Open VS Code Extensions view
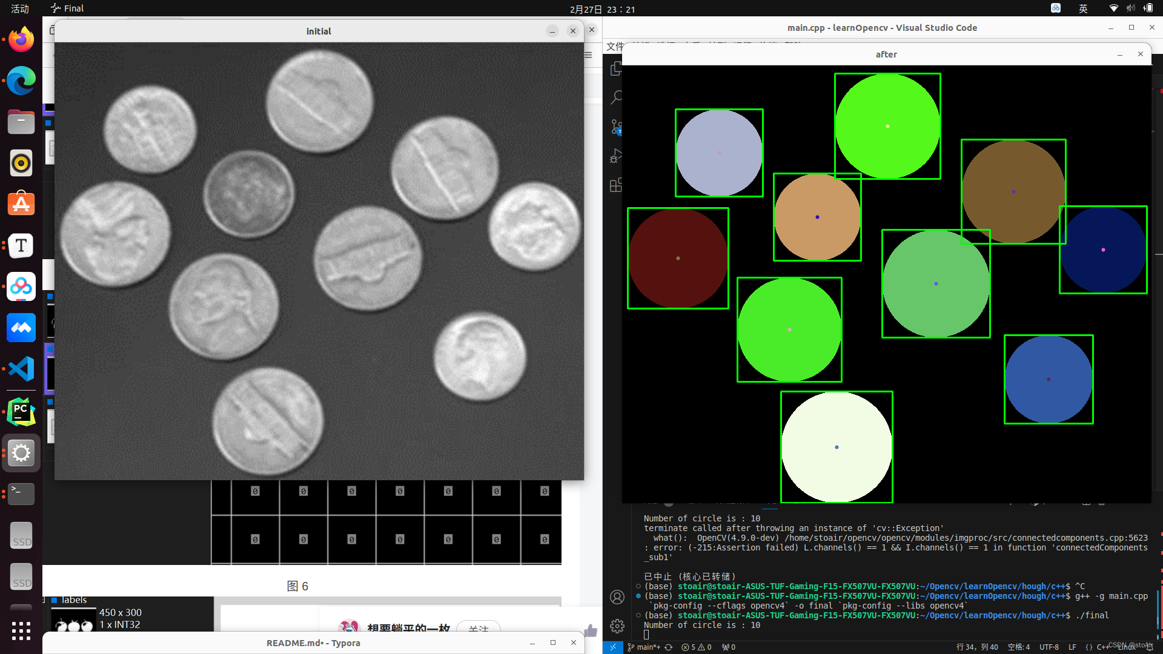This screenshot has width=1163, height=654. (x=617, y=185)
